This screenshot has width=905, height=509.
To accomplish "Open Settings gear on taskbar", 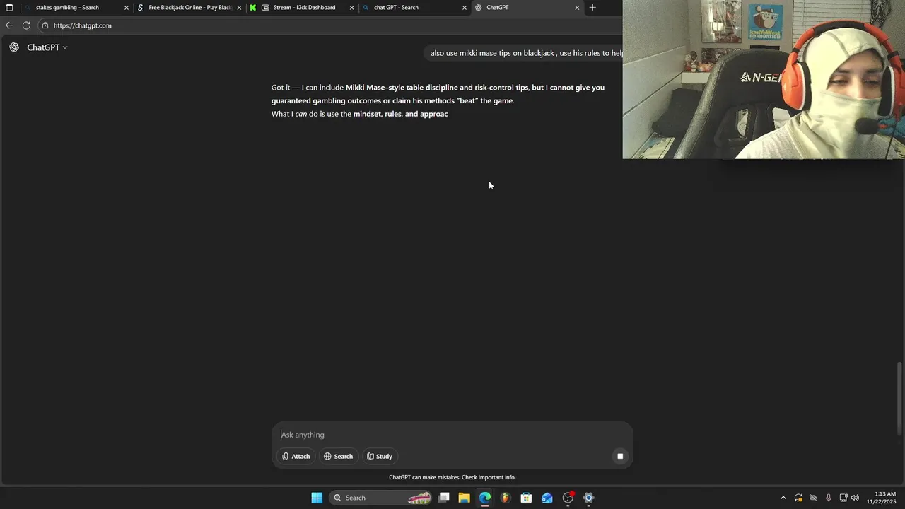I will click(588, 498).
